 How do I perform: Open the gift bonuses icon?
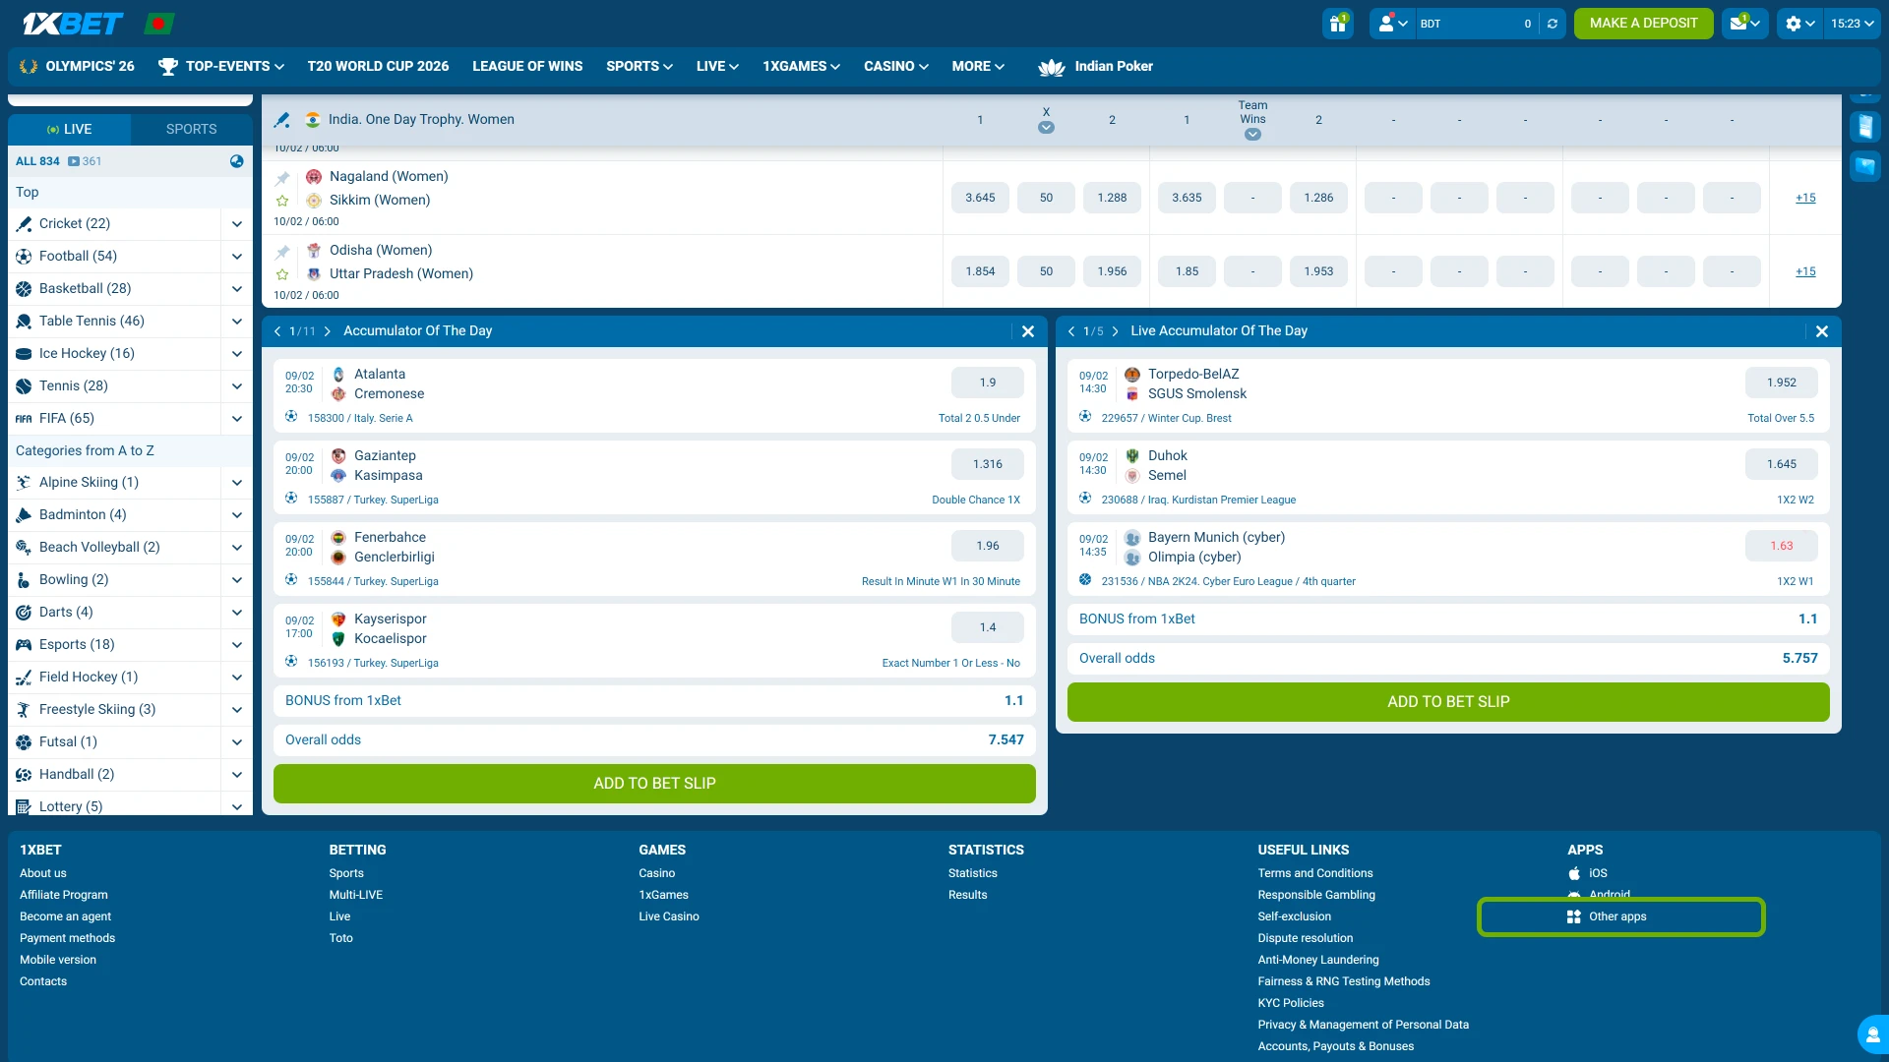[x=1337, y=24]
